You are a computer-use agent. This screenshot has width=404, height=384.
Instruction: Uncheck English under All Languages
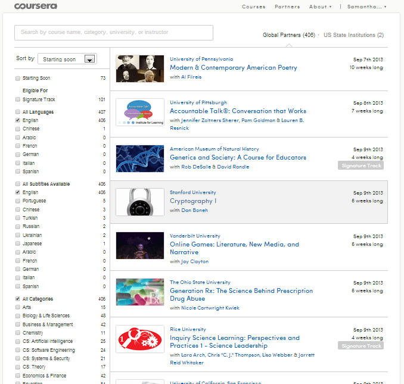pos(17,120)
